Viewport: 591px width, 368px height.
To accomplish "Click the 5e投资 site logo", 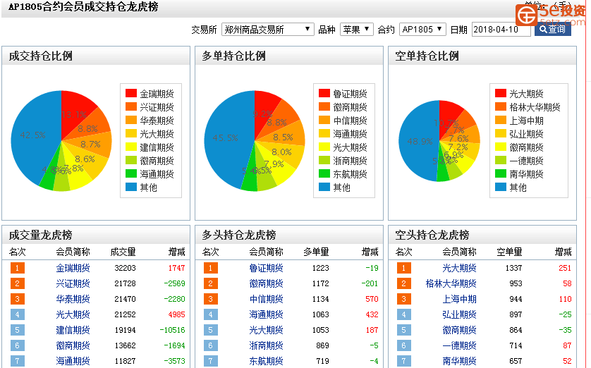I will [550, 15].
